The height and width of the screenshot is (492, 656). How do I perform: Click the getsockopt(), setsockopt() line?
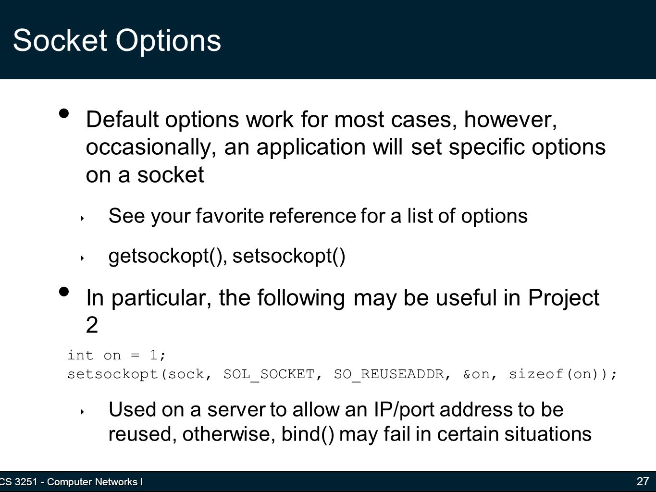click(x=227, y=256)
